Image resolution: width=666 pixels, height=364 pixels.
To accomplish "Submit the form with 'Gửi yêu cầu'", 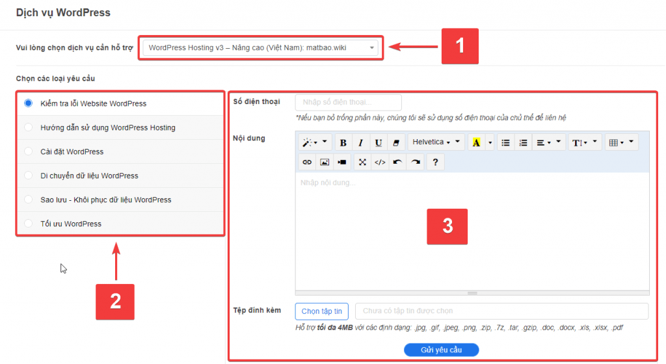I will pos(441,350).
